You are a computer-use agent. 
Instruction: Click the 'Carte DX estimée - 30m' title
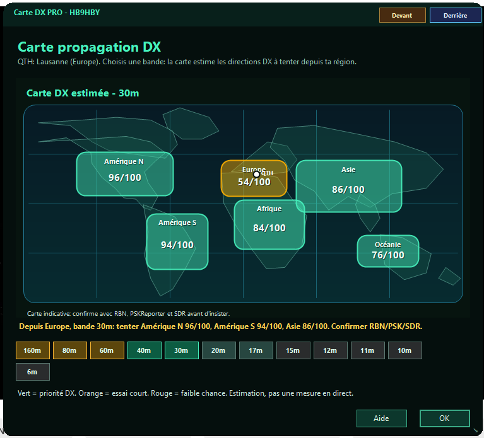coord(83,93)
